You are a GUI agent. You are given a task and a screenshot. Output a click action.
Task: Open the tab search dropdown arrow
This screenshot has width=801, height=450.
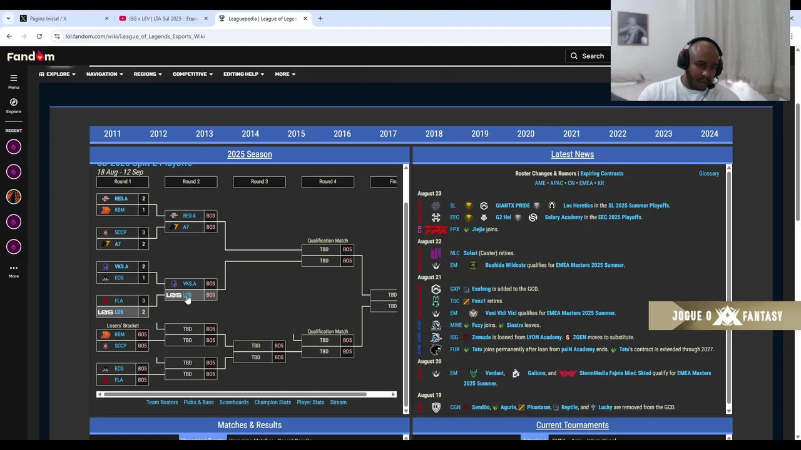[8, 19]
